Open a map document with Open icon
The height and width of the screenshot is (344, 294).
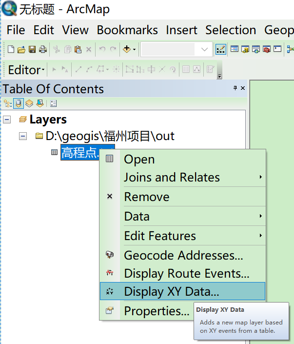pos(21,49)
